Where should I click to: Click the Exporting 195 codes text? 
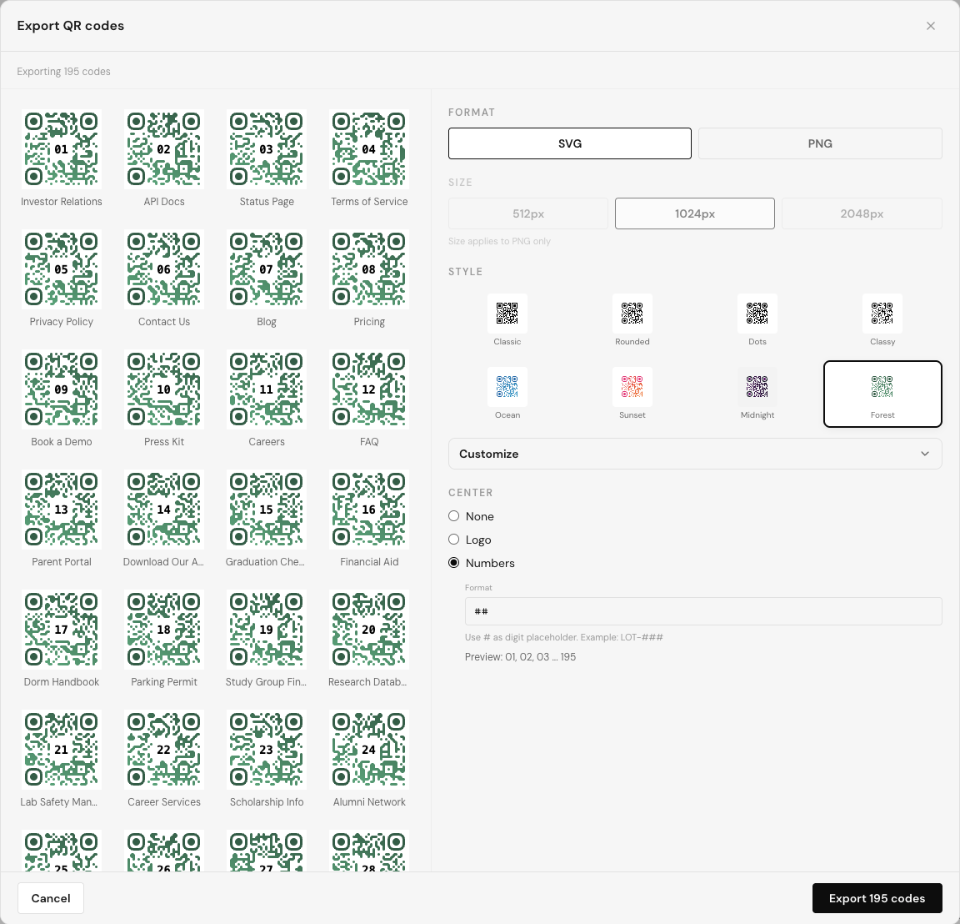point(63,72)
